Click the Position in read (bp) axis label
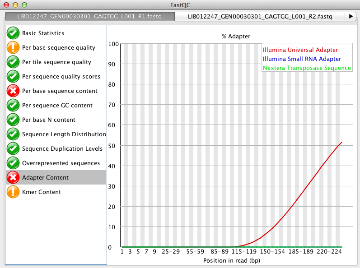Image resolution: width=360 pixels, height=268 pixels. 232,261
